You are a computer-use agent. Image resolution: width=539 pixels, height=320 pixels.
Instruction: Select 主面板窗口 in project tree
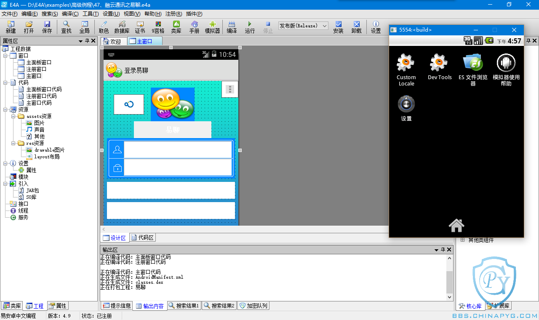pos(39,62)
